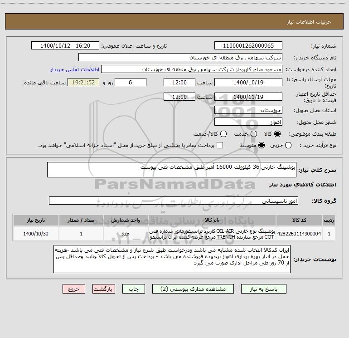Select the کالا radio button
This screenshot has height=338, width=349.
pyautogui.click(x=277, y=134)
